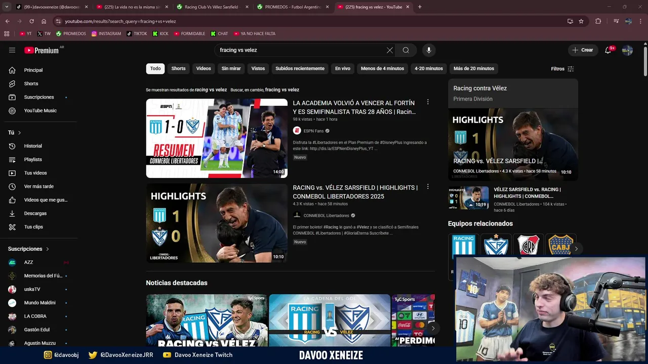The image size is (648, 364).
Task: Open a new browser tab
Action: pos(420,7)
